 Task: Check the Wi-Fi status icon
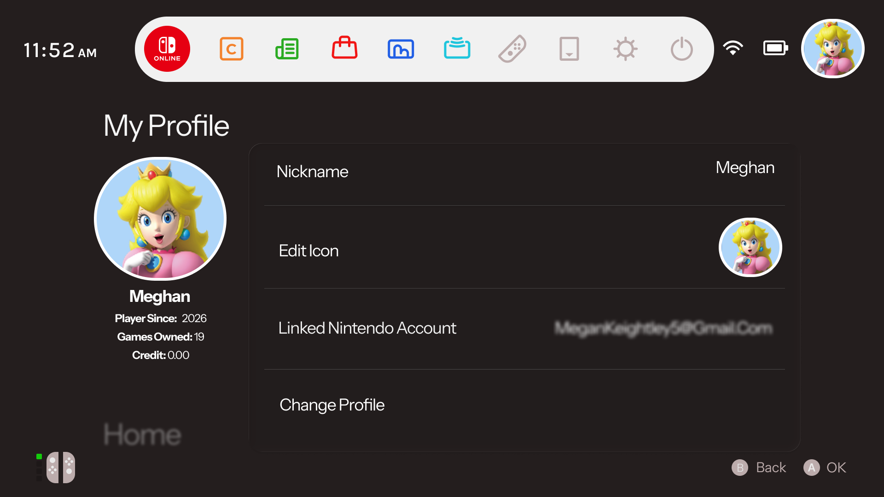[733, 48]
